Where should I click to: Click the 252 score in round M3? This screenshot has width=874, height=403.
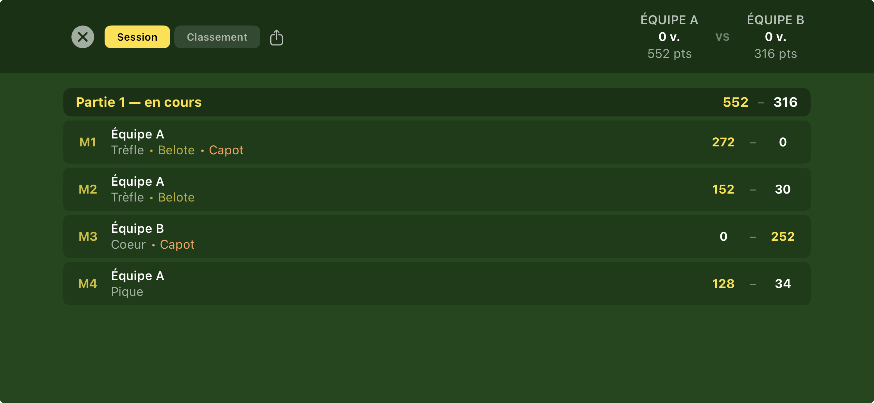[783, 236]
